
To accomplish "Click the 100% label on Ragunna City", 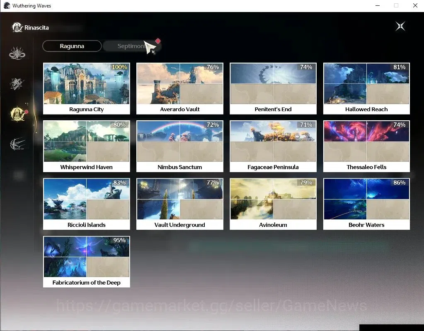I will point(119,67).
